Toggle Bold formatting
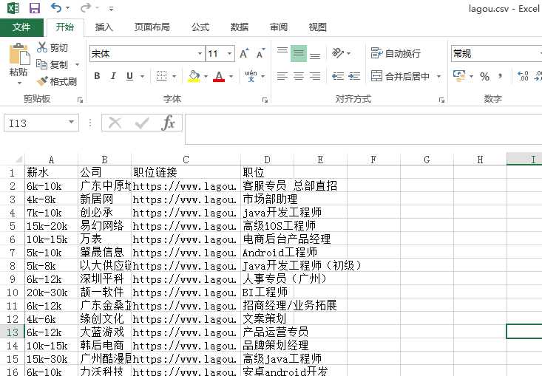 click(x=97, y=76)
